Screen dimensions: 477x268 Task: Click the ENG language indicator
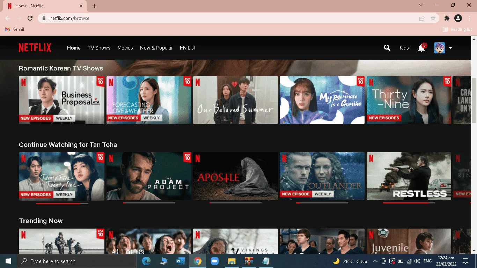coord(427,261)
